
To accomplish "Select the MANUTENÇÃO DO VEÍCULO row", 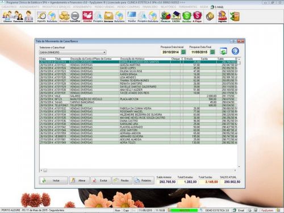I will (138, 99).
